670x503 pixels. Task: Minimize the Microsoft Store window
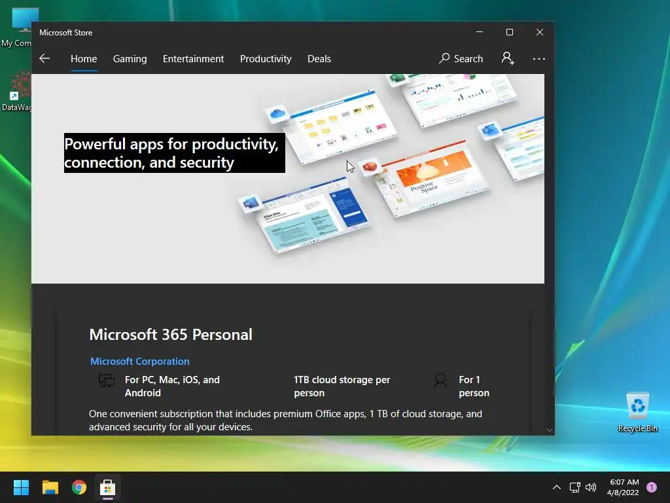coord(480,32)
